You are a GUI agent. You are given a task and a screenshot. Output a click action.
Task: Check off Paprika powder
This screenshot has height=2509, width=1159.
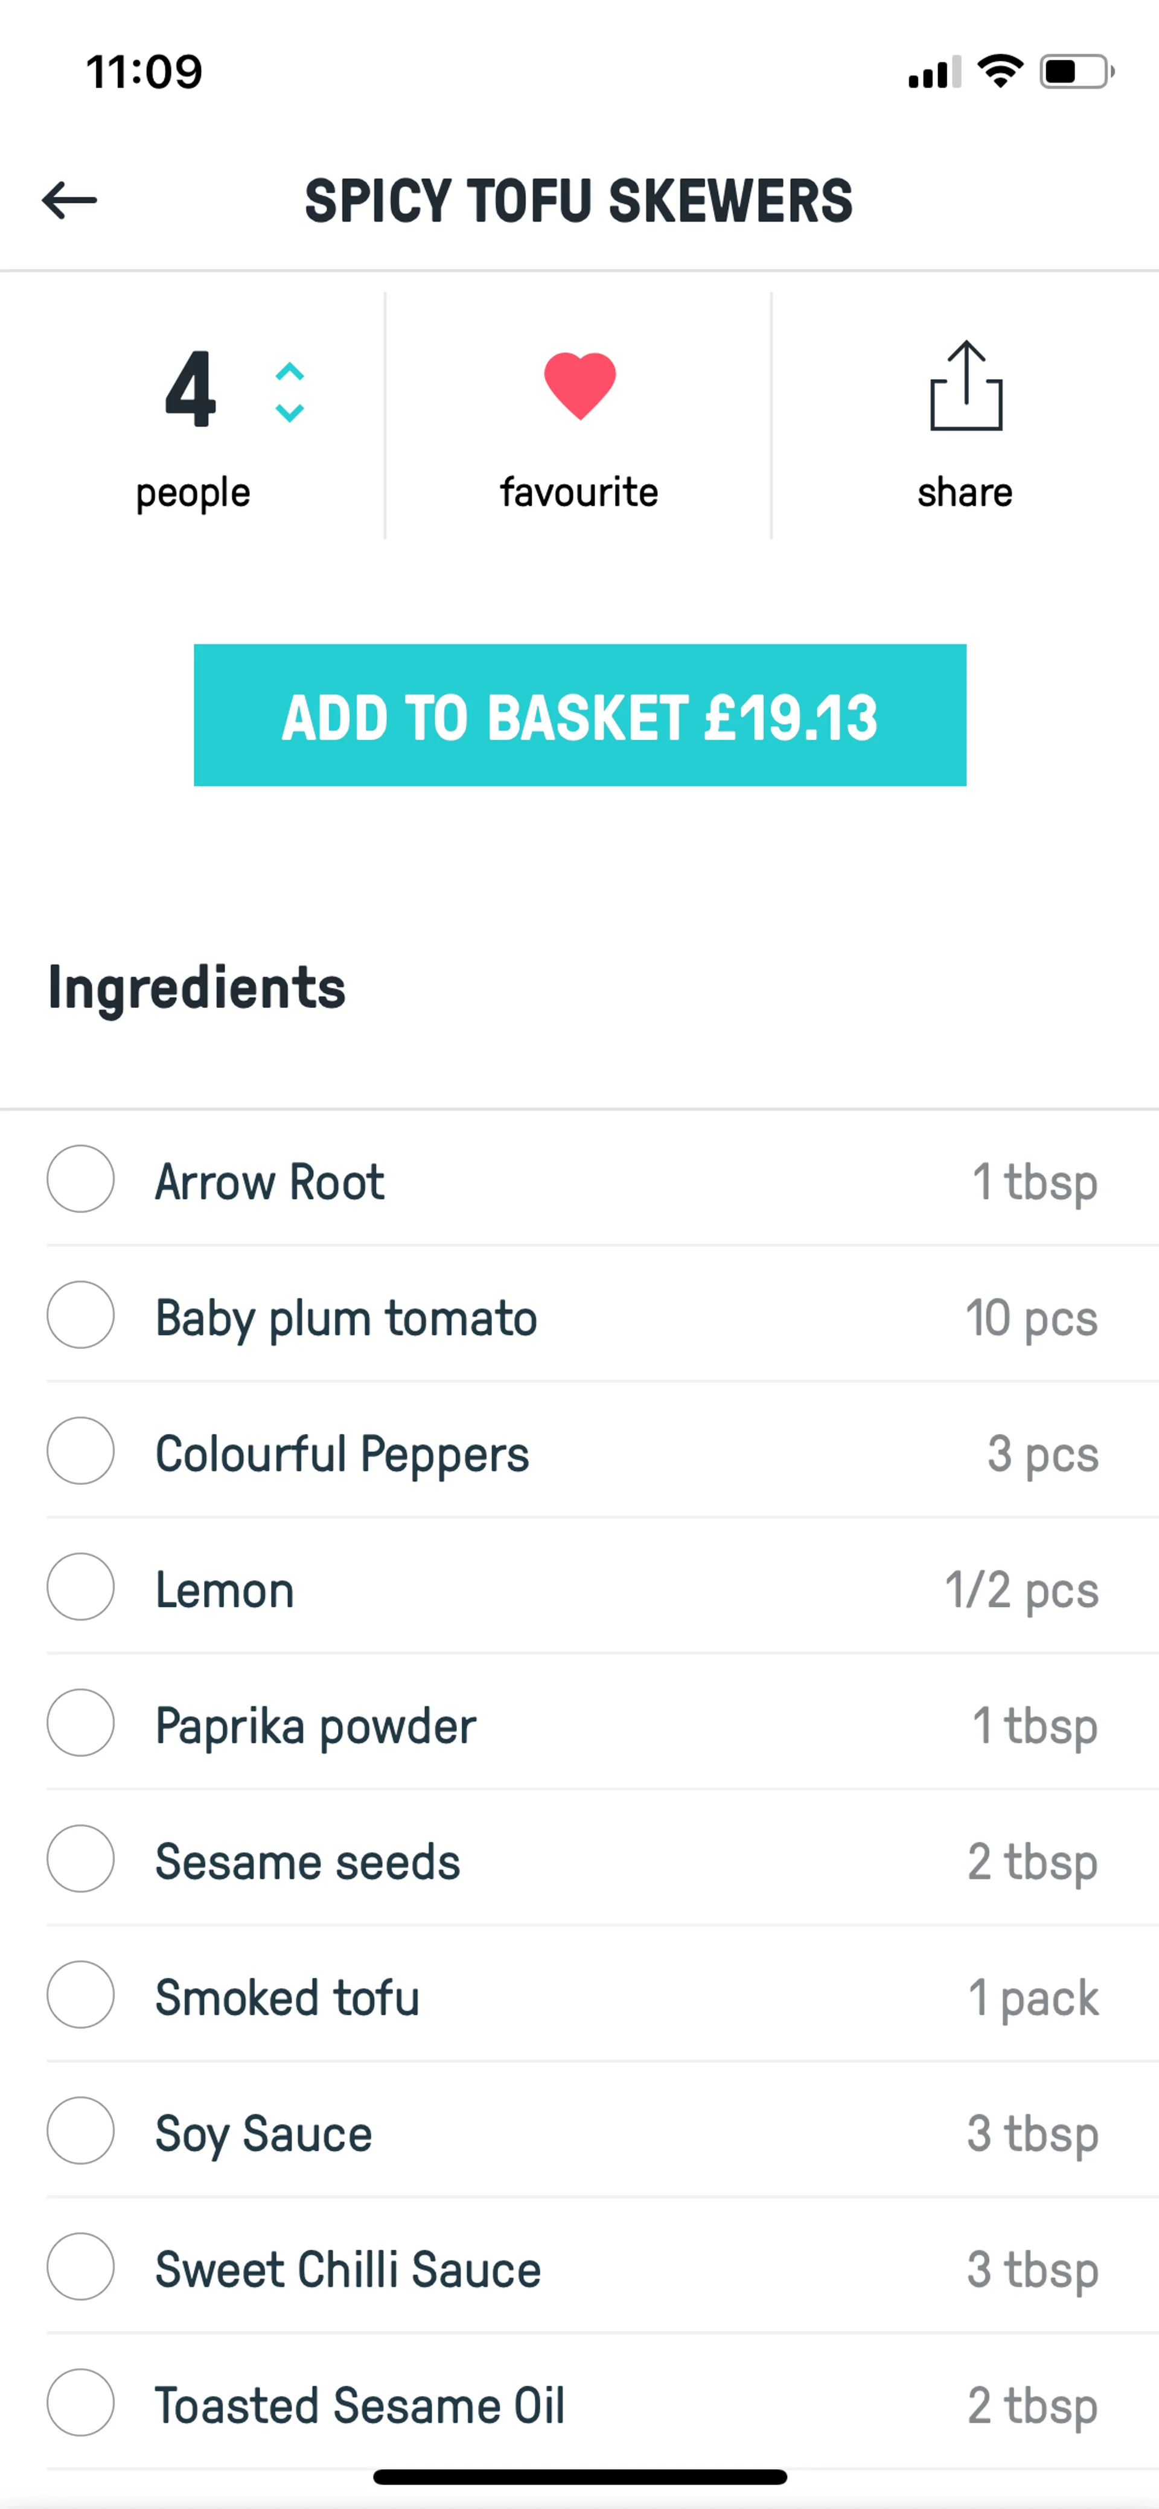tap(81, 1724)
